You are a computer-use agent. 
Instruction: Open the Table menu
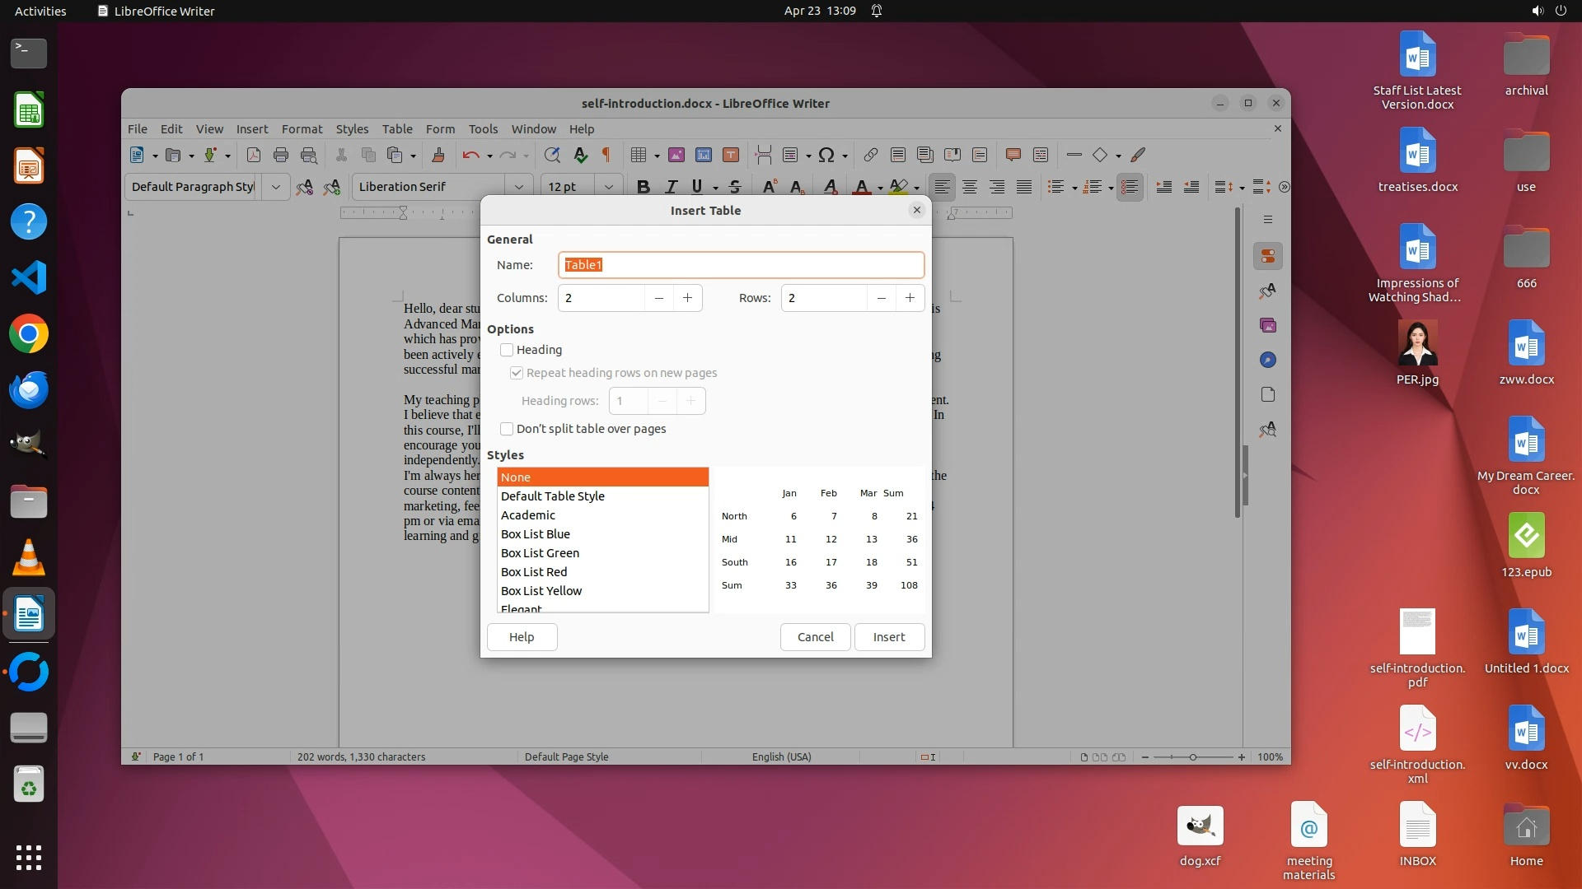(397, 129)
